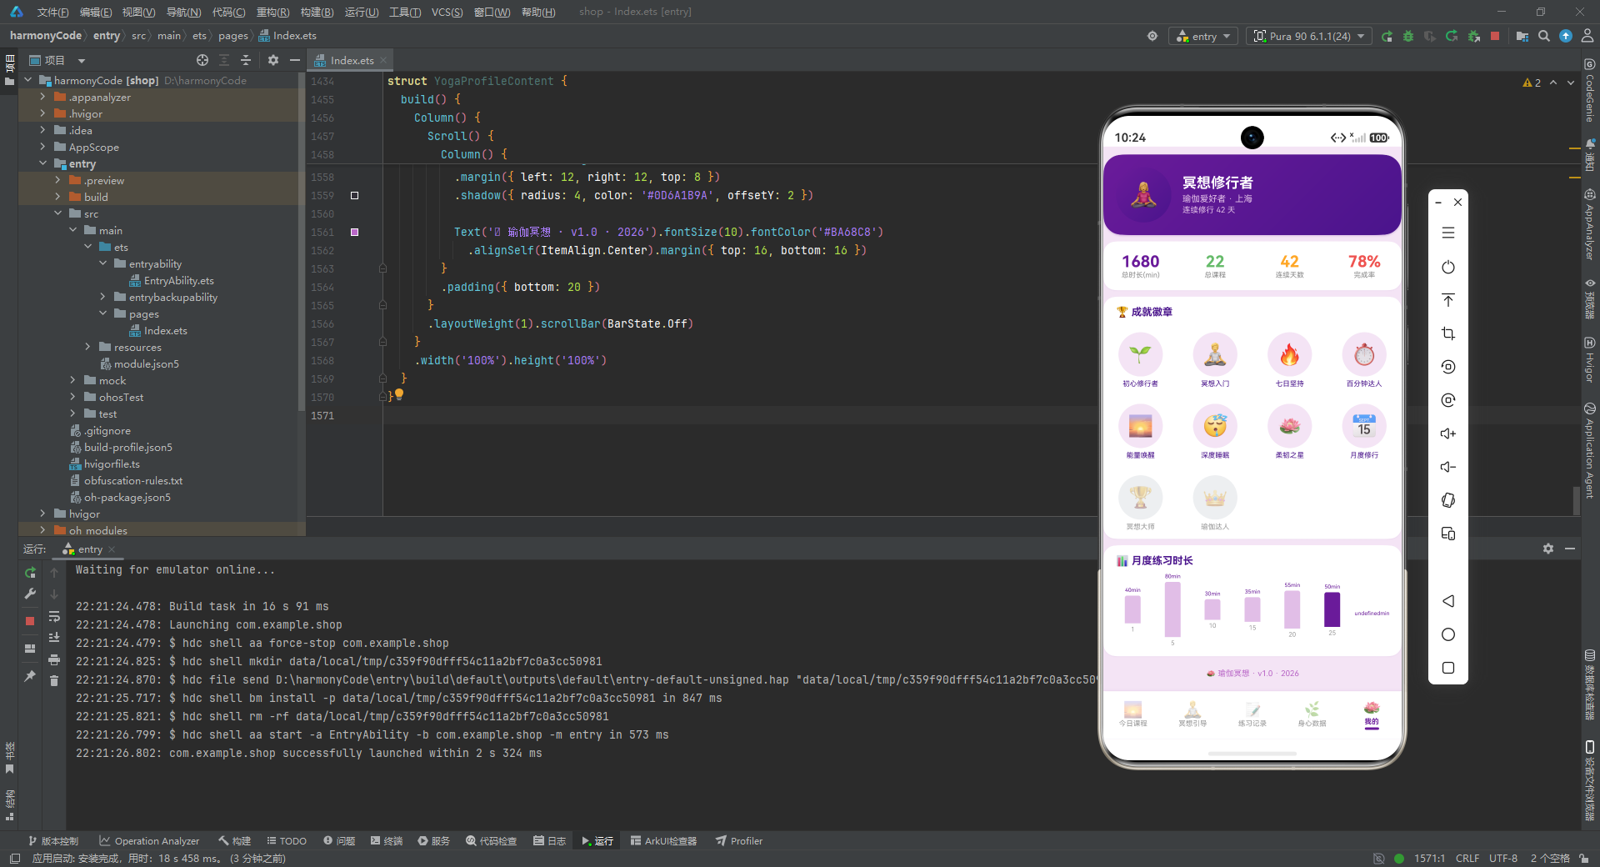Open the Pura 90 device selector dropdown
The height and width of the screenshot is (867, 1600).
point(1309,36)
